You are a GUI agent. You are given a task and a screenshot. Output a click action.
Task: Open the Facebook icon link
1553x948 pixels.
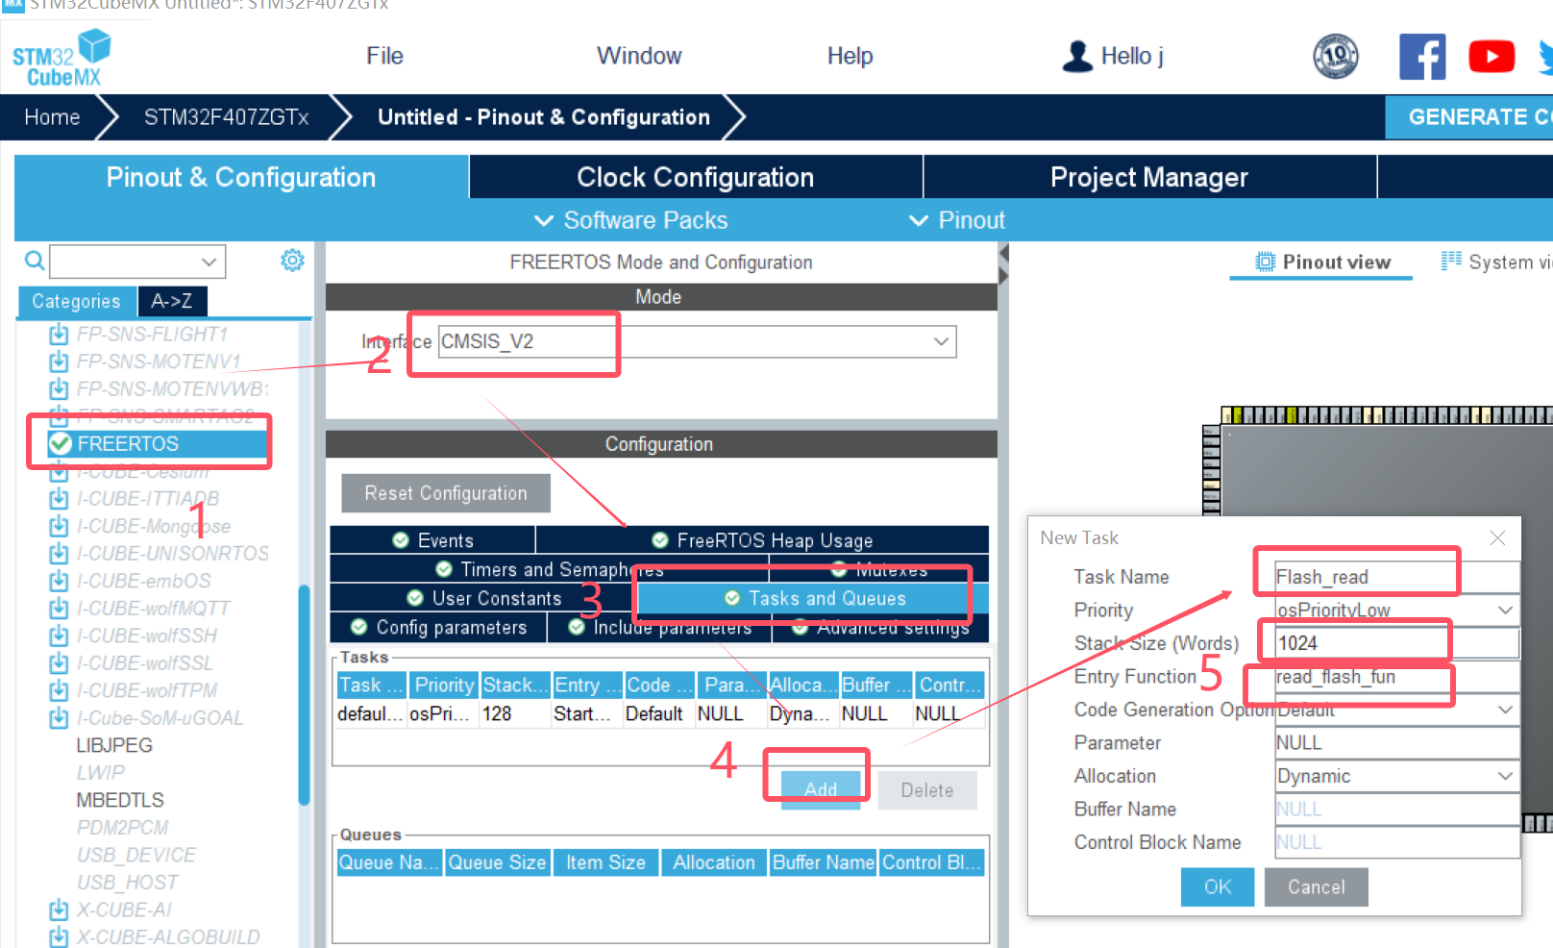pyautogui.click(x=1422, y=57)
